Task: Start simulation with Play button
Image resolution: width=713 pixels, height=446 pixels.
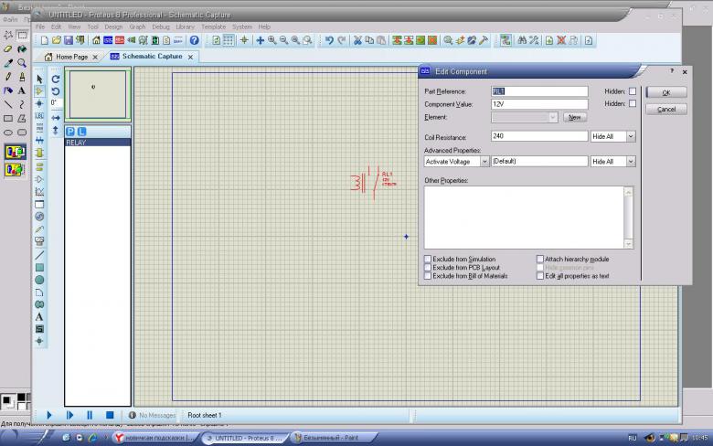Action: click(49, 415)
